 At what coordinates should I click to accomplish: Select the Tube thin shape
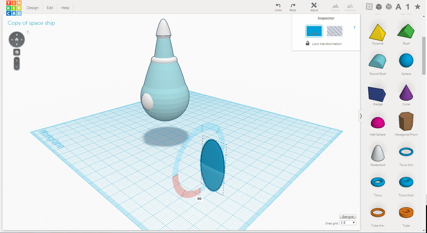(378, 213)
